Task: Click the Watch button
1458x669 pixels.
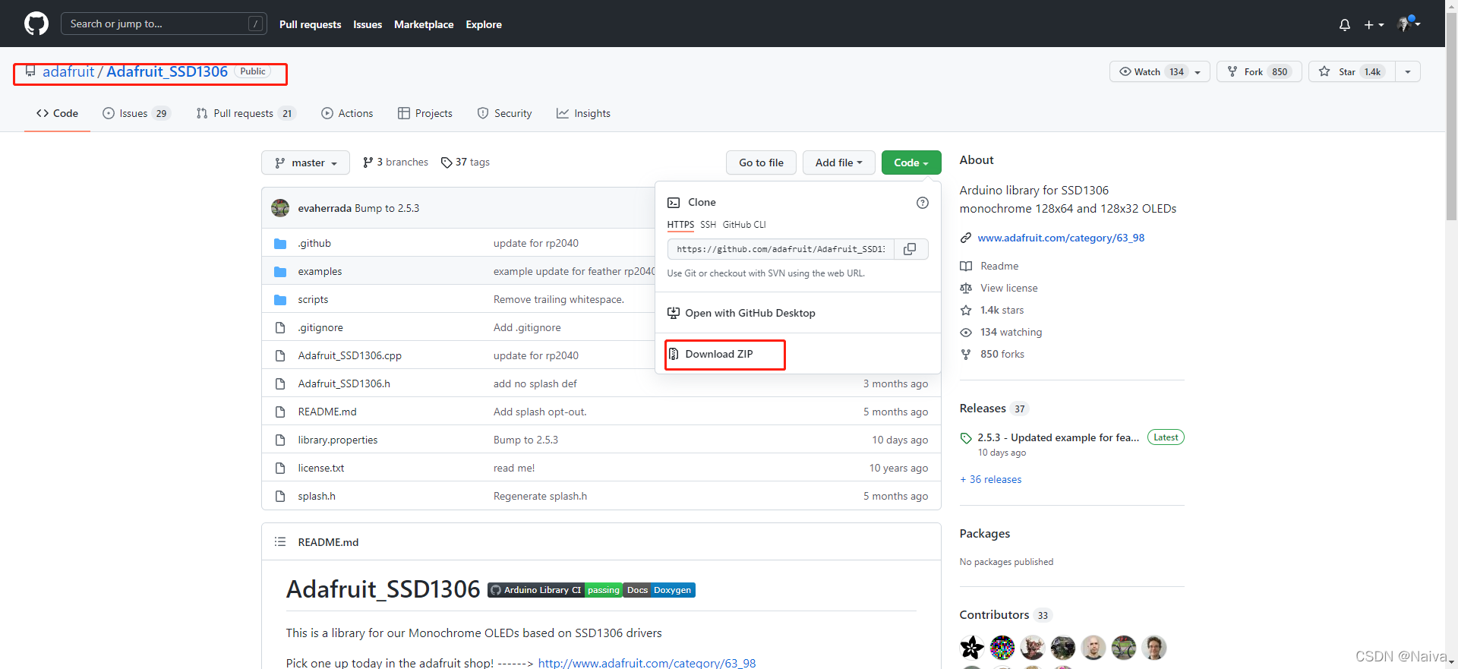Action: pyautogui.click(x=1160, y=71)
